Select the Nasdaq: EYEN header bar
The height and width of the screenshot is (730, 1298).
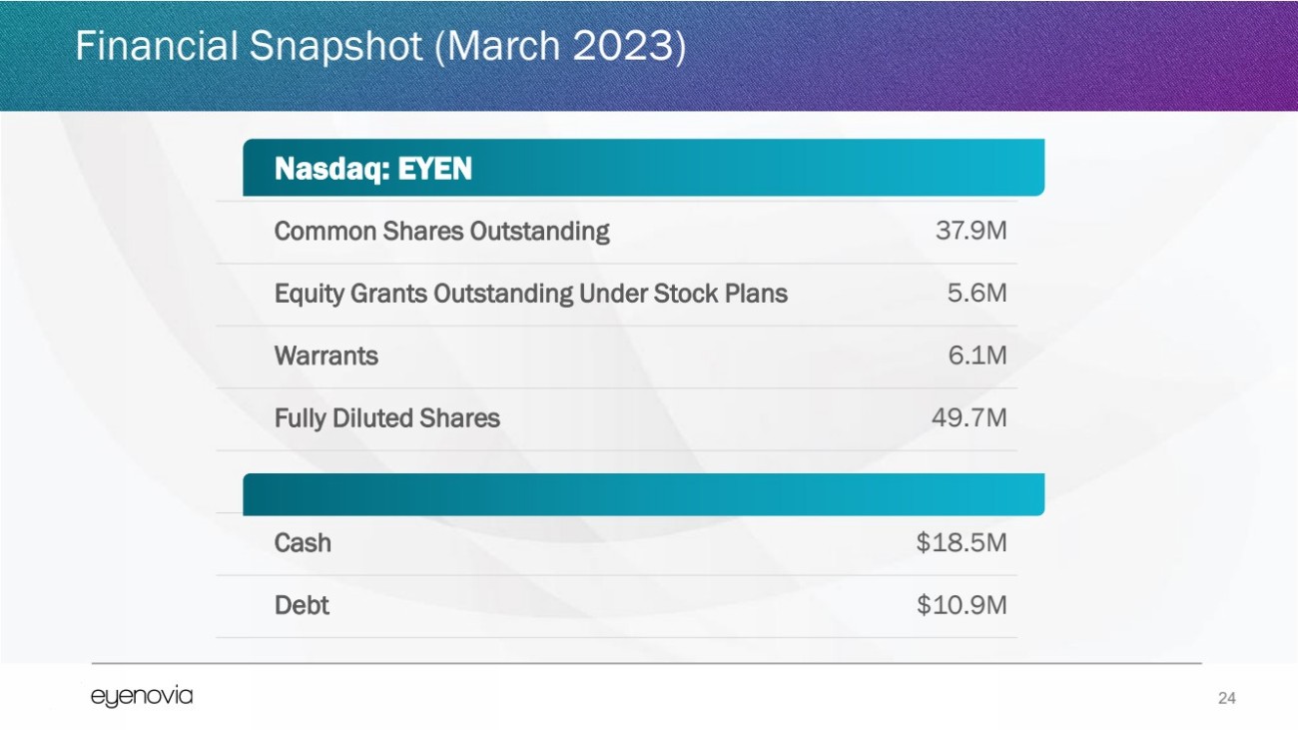(643, 169)
